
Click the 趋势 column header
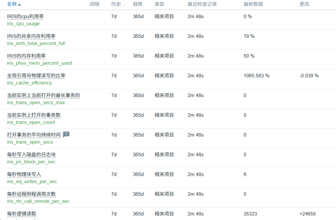[x=137, y=4]
